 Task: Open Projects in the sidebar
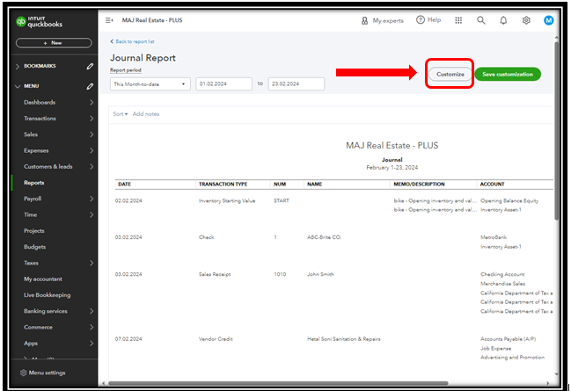[33, 231]
